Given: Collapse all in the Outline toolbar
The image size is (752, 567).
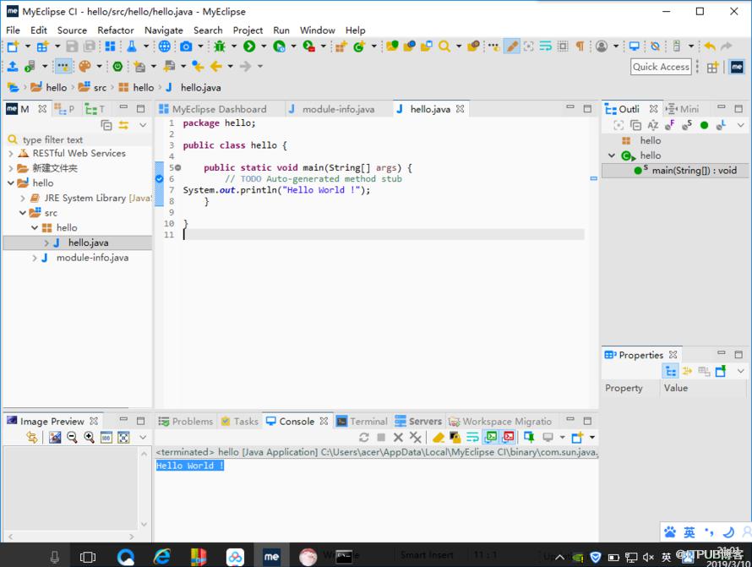Looking at the screenshot, I should (x=635, y=125).
